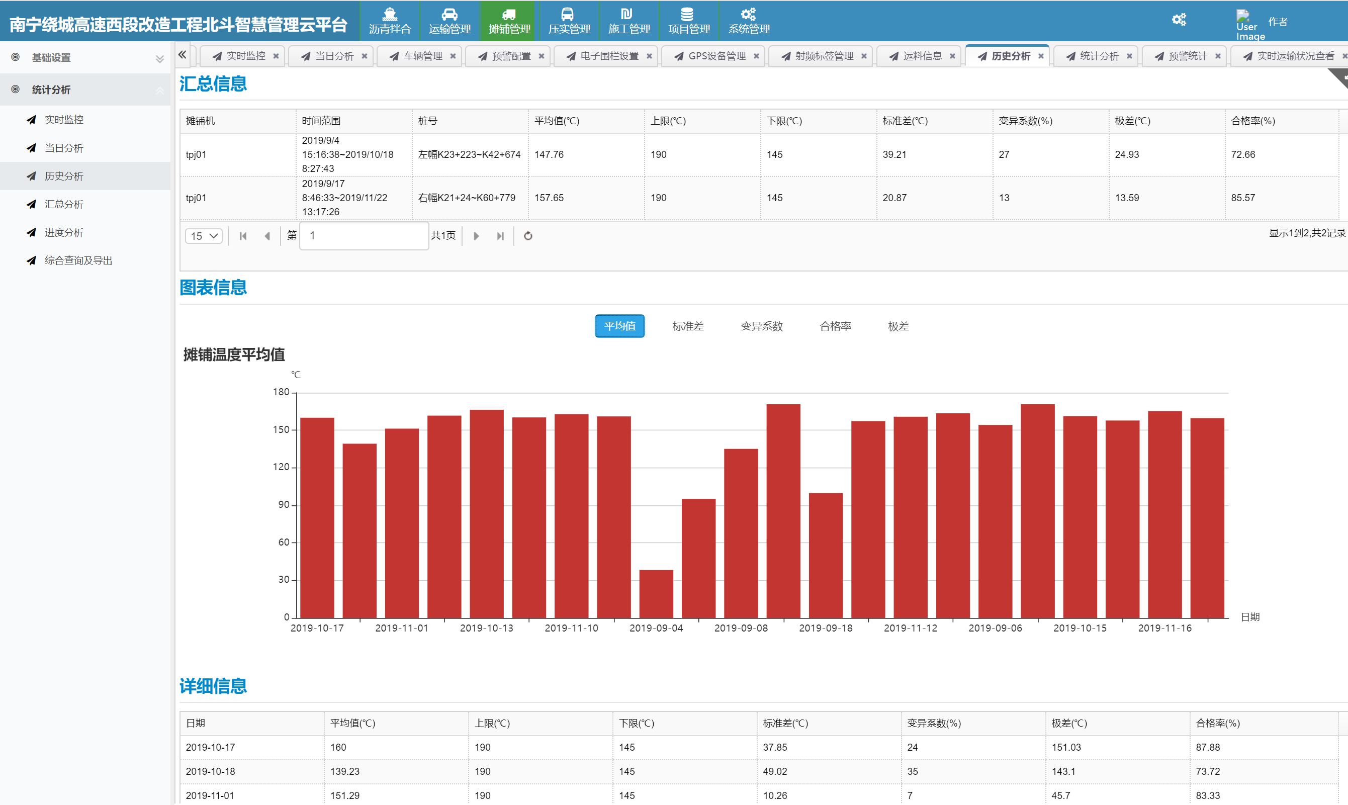The height and width of the screenshot is (805, 1348).
Task: Close the 预警配置 tab
Action: tap(542, 56)
